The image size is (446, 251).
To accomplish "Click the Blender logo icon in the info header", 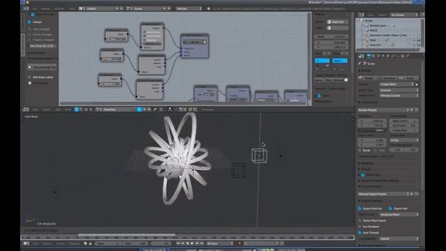I will click(x=209, y=9).
